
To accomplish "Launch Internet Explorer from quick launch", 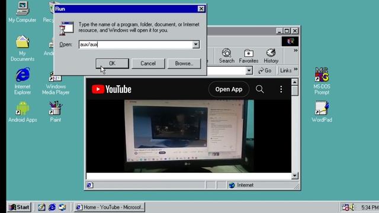I will [x=52, y=207].
